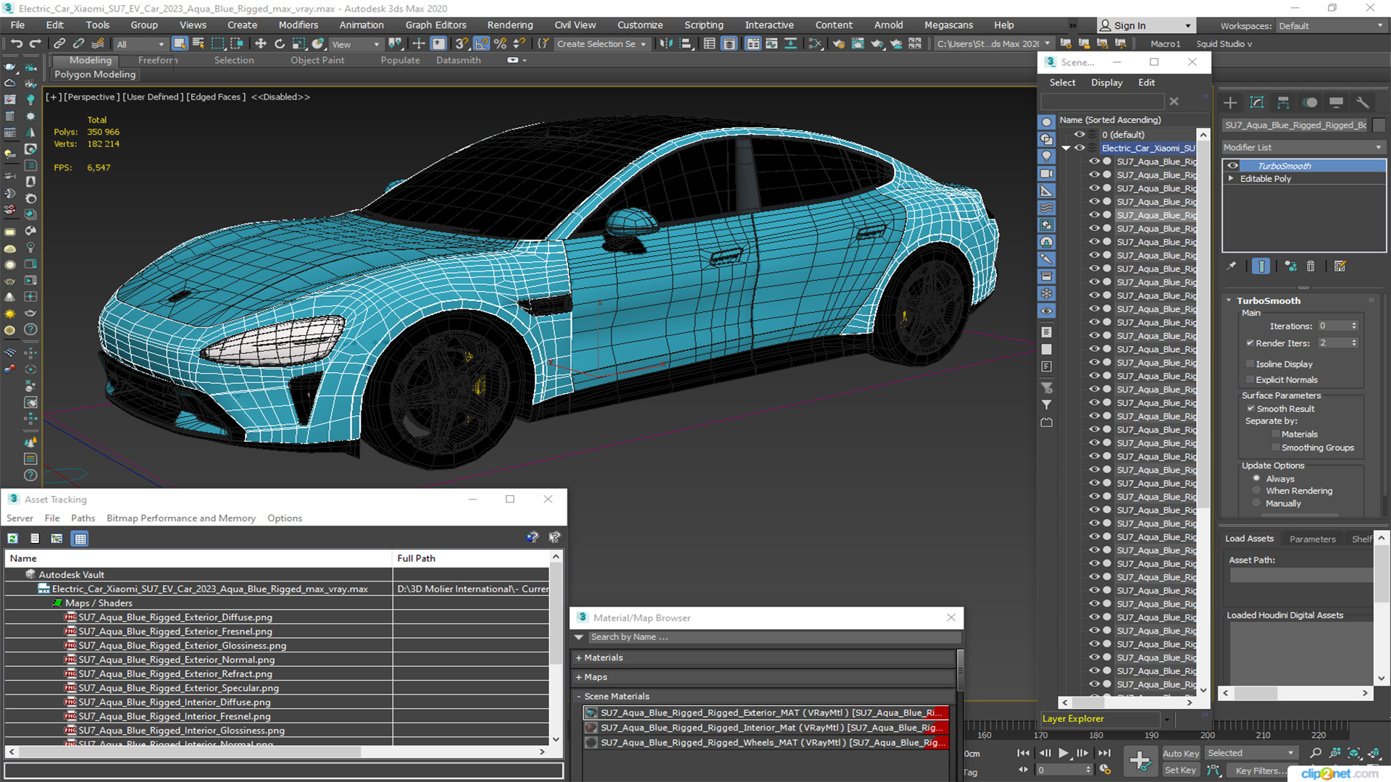The image size is (1391, 782).
Task: Select the Wheels_MAT scene material
Action: coord(766,742)
